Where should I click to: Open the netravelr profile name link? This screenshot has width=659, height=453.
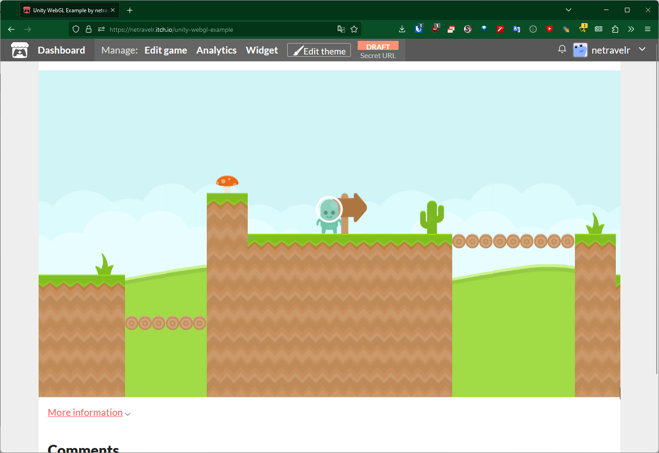tap(611, 50)
